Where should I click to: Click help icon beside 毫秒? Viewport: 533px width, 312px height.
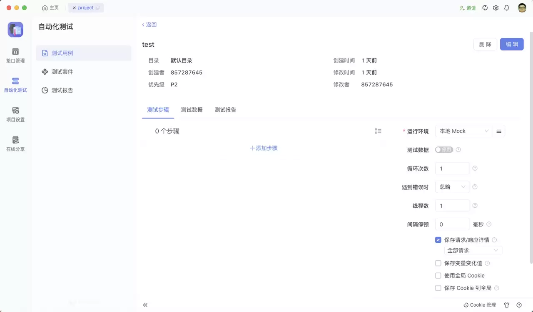pyautogui.click(x=489, y=224)
